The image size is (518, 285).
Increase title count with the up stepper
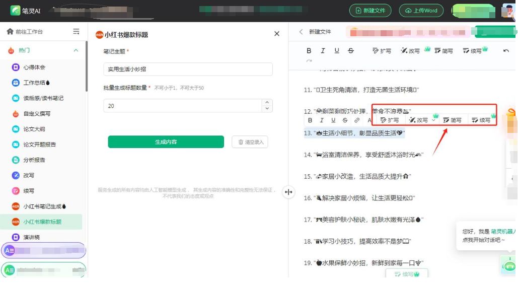click(x=267, y=103)
